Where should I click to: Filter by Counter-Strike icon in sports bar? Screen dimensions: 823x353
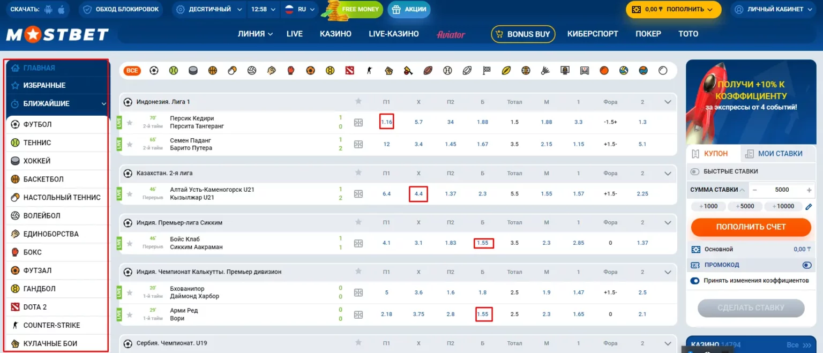(x=369, y=70)
